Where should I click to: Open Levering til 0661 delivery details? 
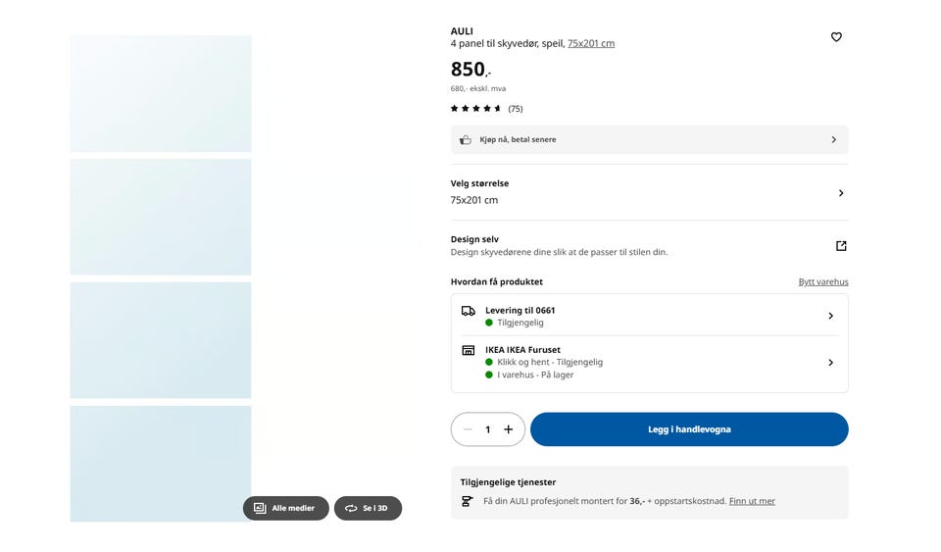pyautogui.click(x=649, y=316)
